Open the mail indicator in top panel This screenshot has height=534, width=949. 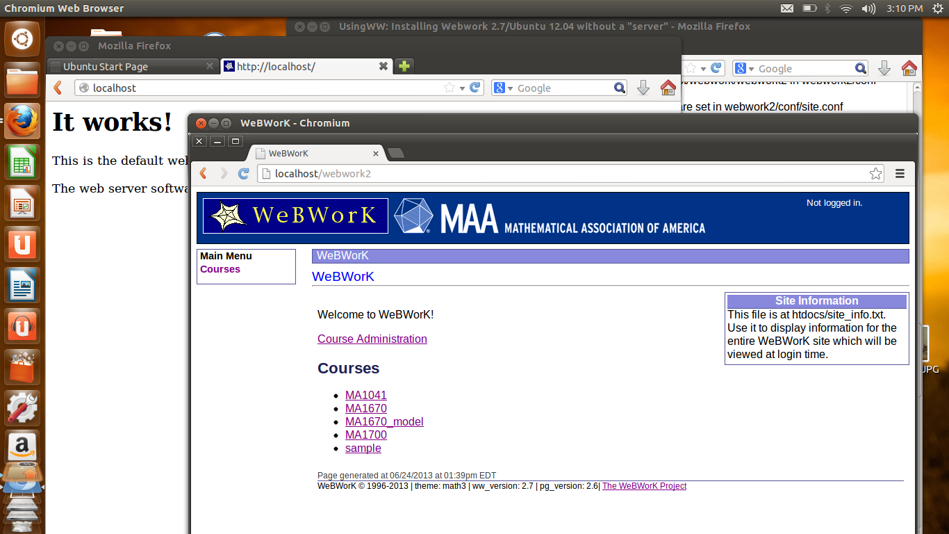coord(787,8)
